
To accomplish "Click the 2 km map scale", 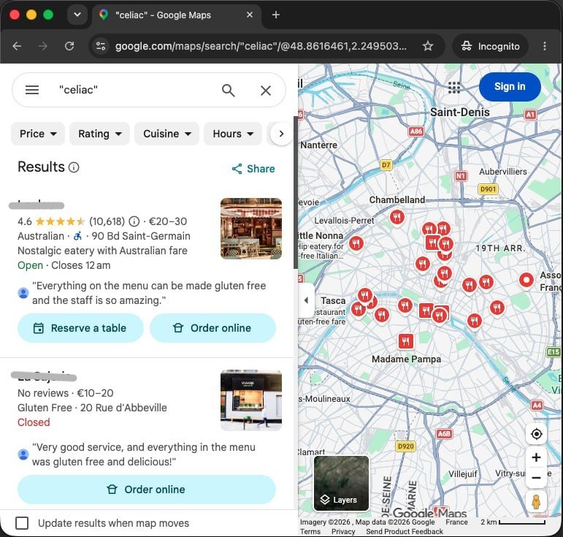I will [513, 522].
